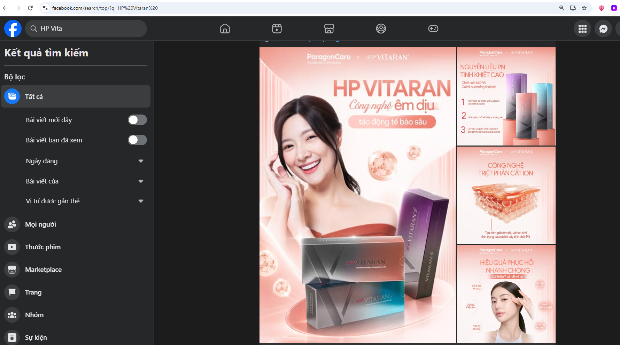Open the Gaming controller icon
The height and width of the screenshot is (345, 620).
click(433, 29)
